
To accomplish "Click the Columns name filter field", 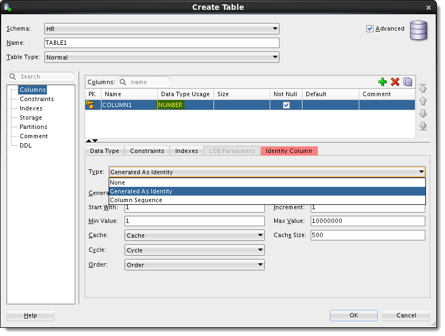I will 144,82.
